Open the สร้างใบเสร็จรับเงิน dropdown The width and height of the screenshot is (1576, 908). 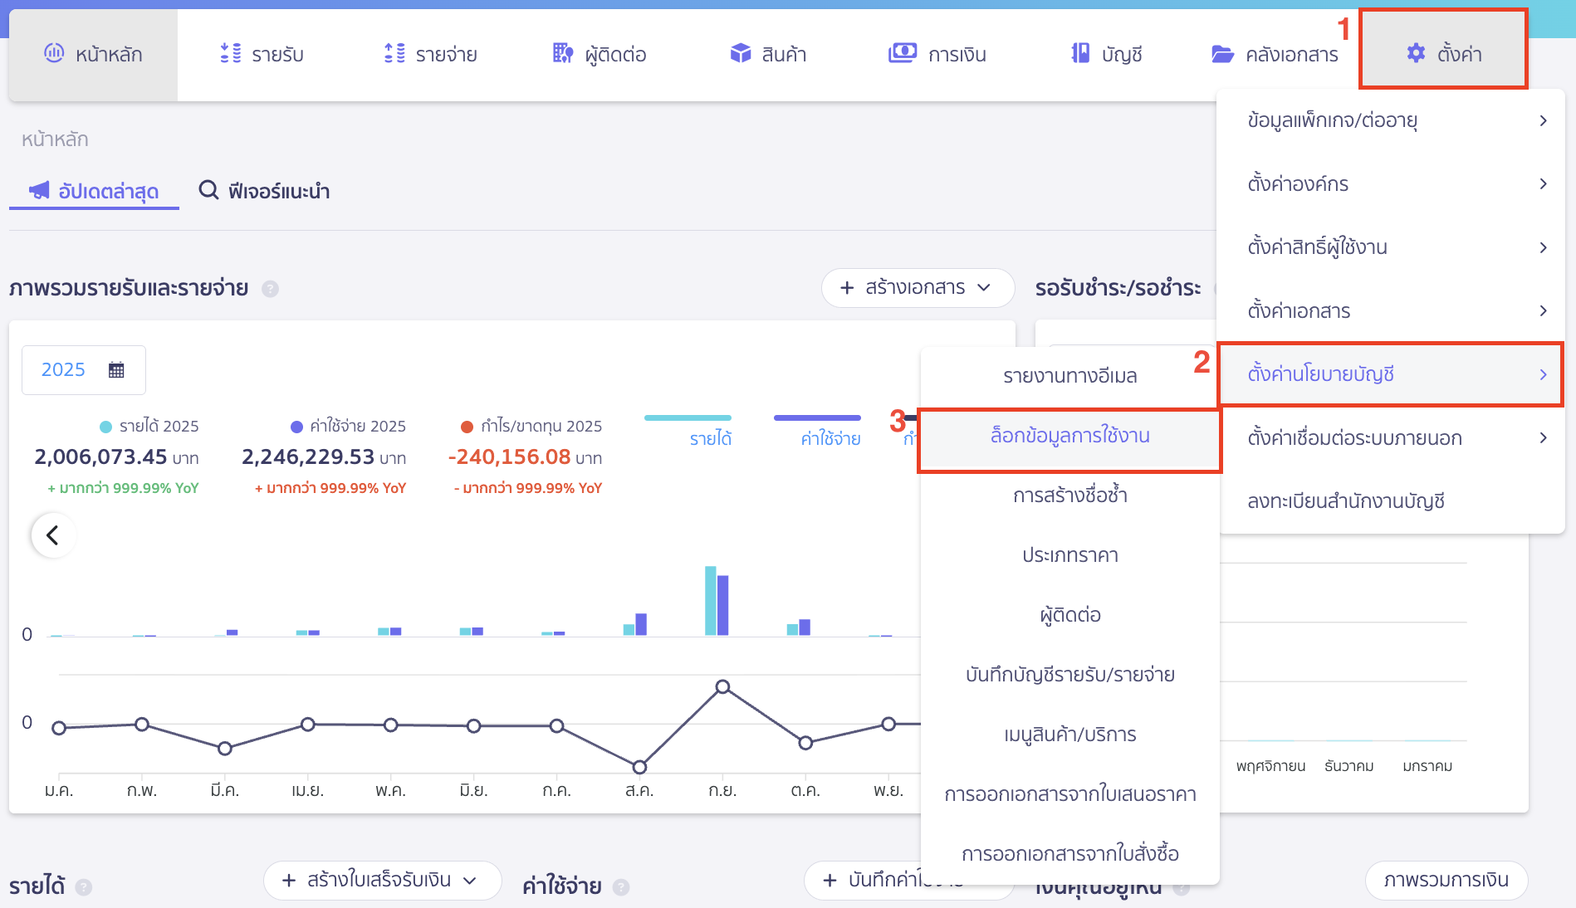pos(381,880)
